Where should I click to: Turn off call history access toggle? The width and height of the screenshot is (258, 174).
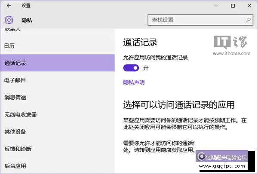(131, 68)
